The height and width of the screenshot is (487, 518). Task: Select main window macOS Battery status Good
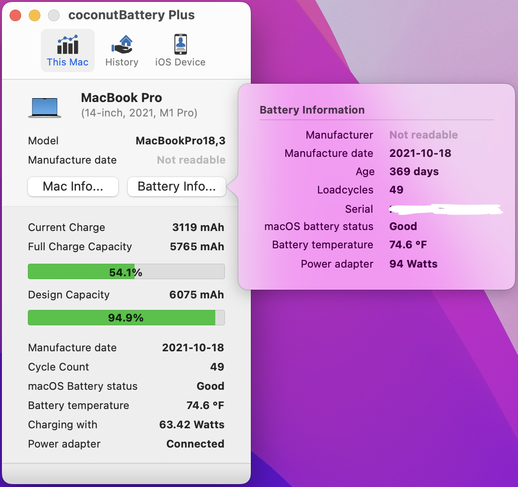210,386
